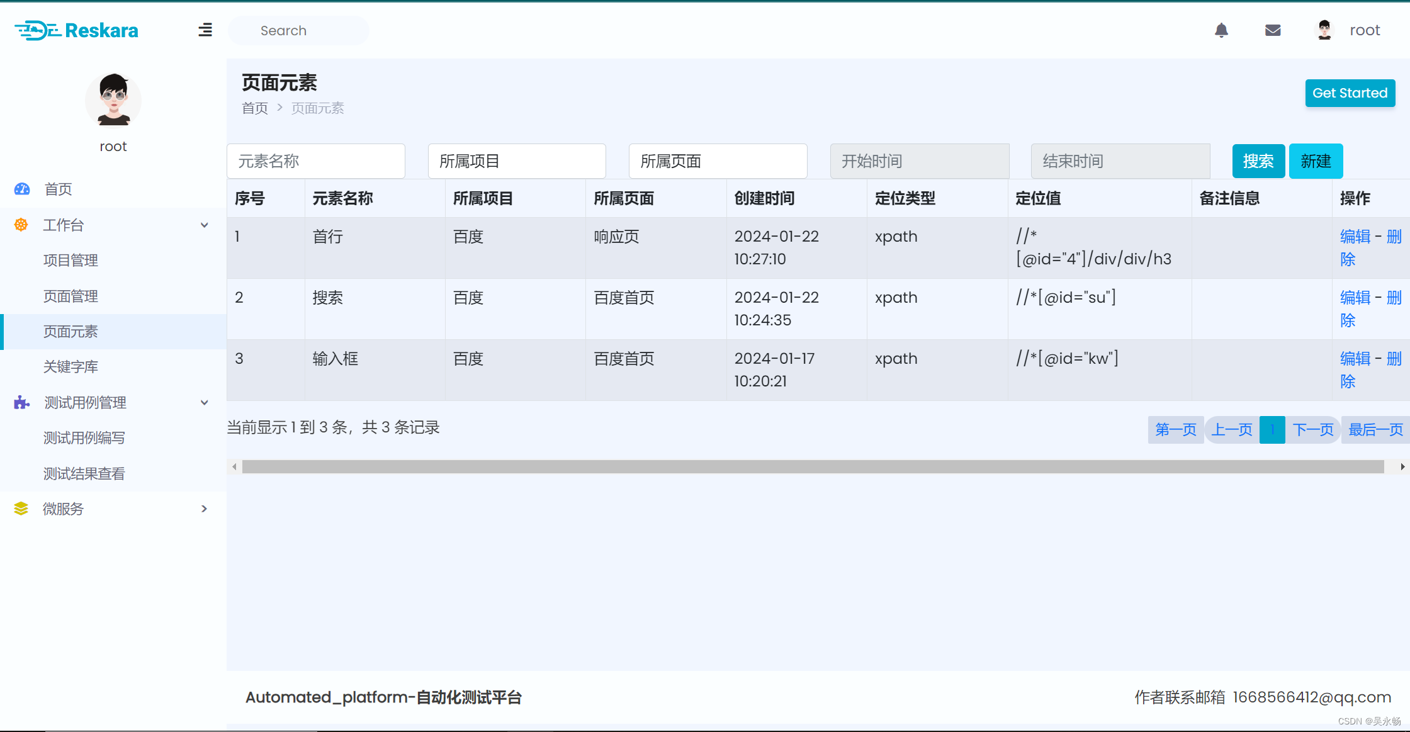Go to 页面管理 in sidebar

[70, 296]
